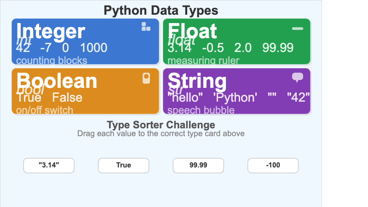This screenshot has height=207, width=368.
Task: Click the 'measuring ruler' caption
Action: coord(203,61)
